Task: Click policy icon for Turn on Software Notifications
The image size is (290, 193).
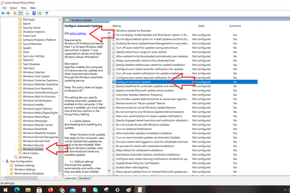Action: point(114,129)
